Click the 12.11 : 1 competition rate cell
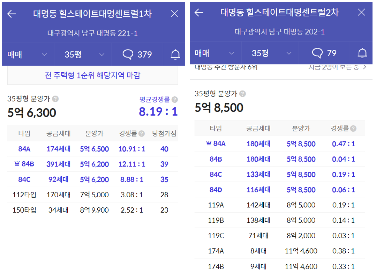 coord(131,164)
